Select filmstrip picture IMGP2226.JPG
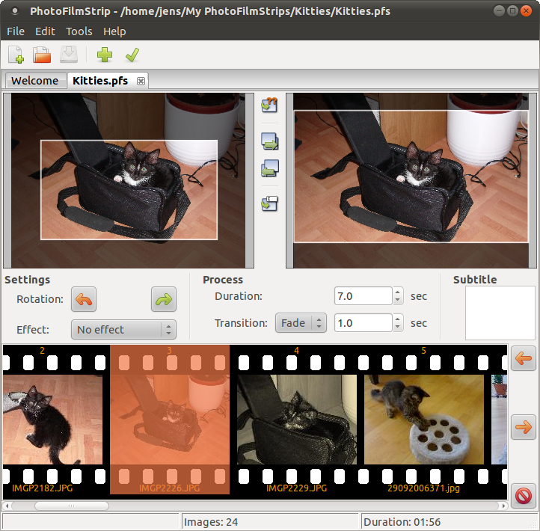Image resolution: width=540 pixels, height=531 pixels. [x=170, y=420]
